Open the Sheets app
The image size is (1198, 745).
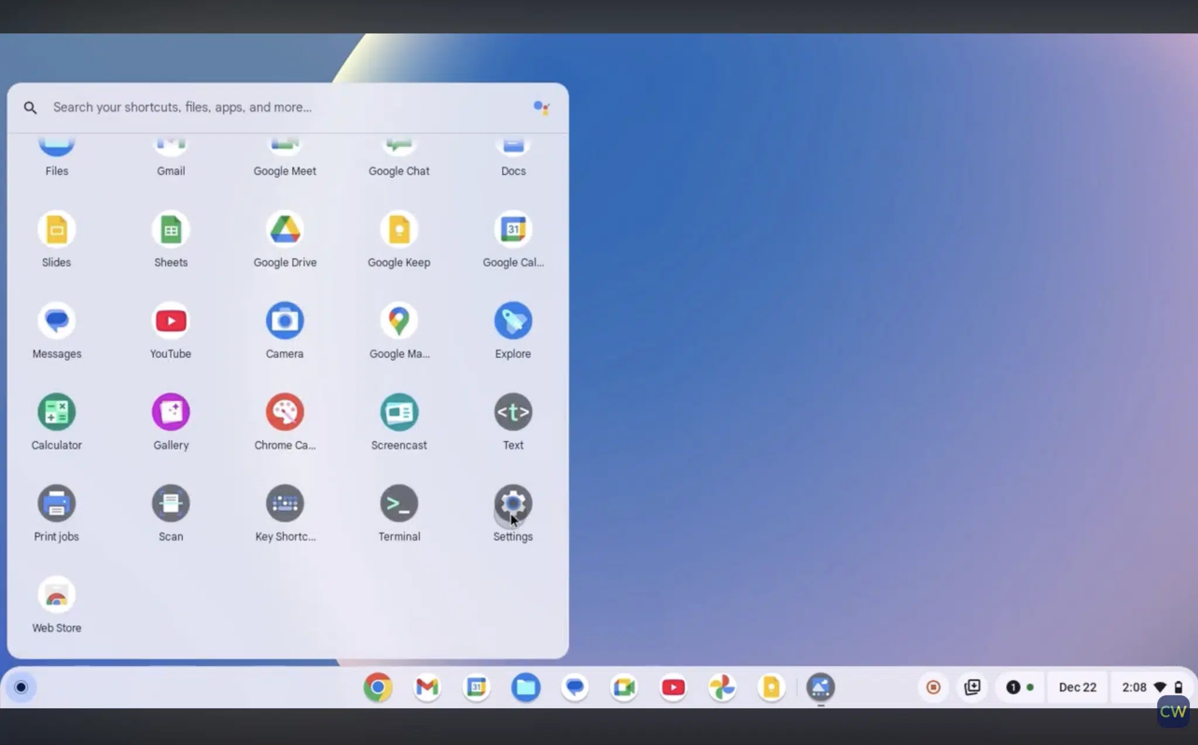[x=171, y=239]
